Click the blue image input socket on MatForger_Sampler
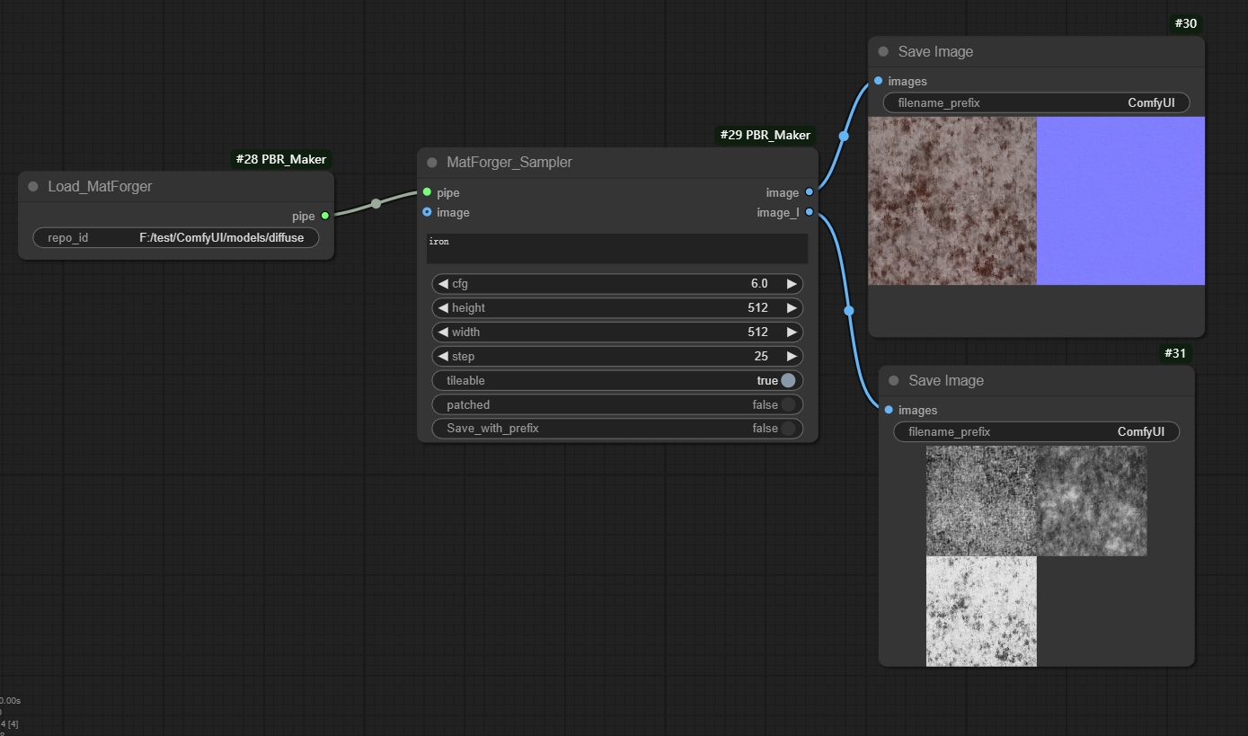This screenshot has width=1248, height=736. (427, 212)
